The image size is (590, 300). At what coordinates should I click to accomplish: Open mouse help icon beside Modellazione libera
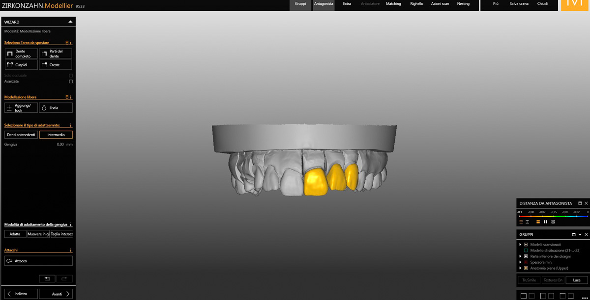(67, 97)
